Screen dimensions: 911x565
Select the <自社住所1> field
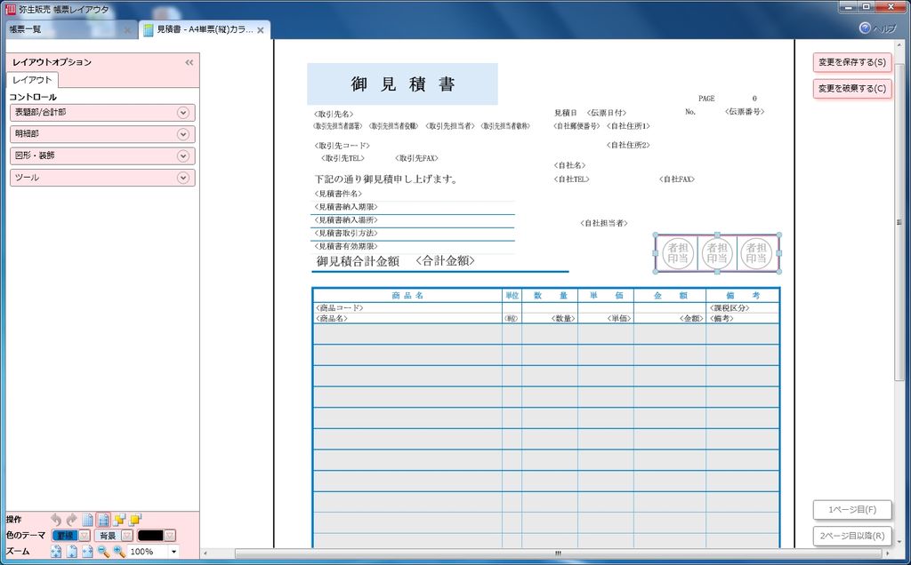tap(629, 126)
